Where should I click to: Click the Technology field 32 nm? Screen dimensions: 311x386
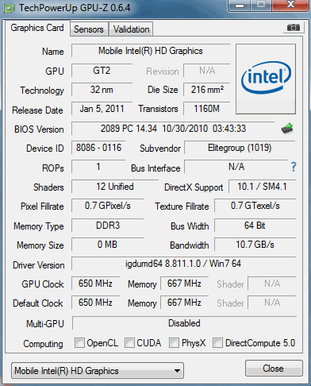click(x=102, y=90)
